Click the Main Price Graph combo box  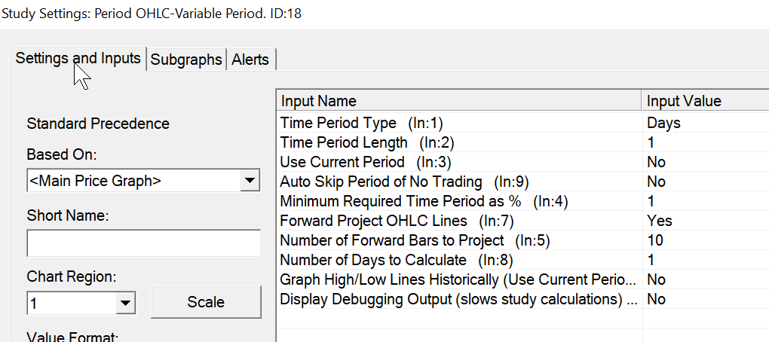pos(132,181)
